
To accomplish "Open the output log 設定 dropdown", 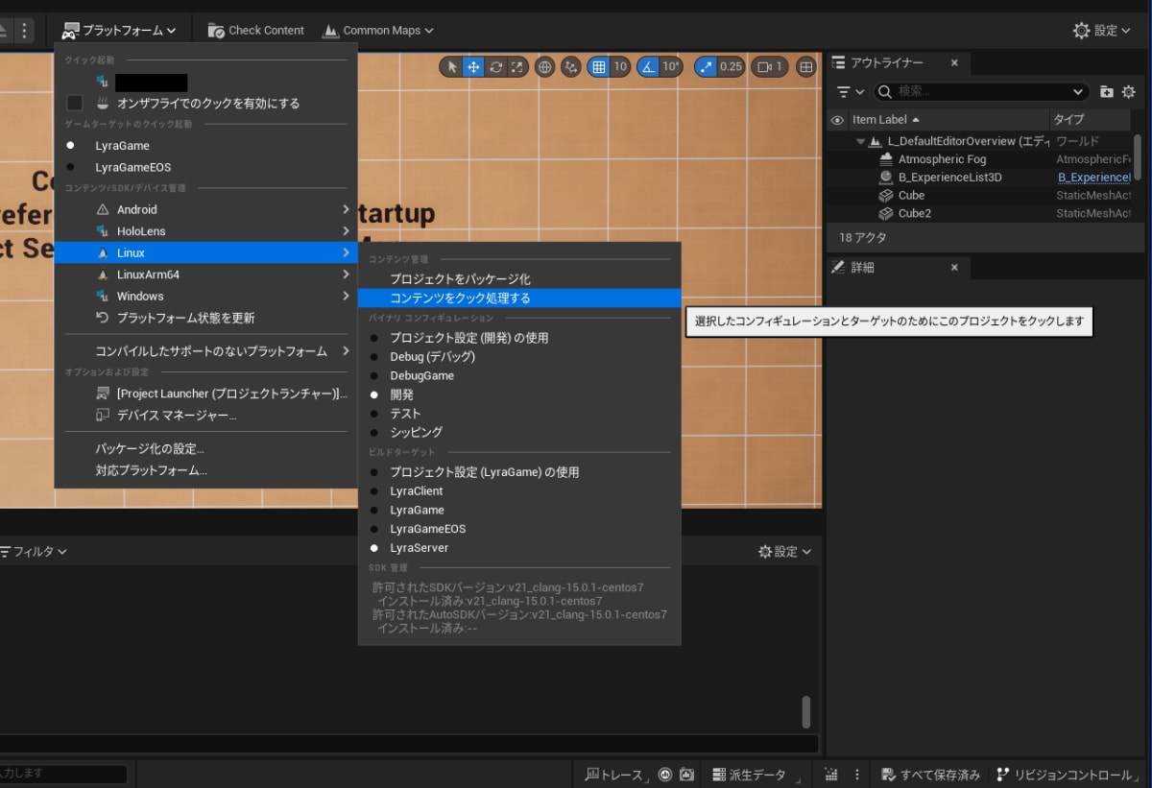I will pos(784,552).
